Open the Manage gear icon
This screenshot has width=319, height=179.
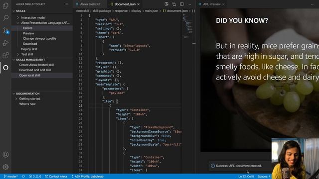5,167
